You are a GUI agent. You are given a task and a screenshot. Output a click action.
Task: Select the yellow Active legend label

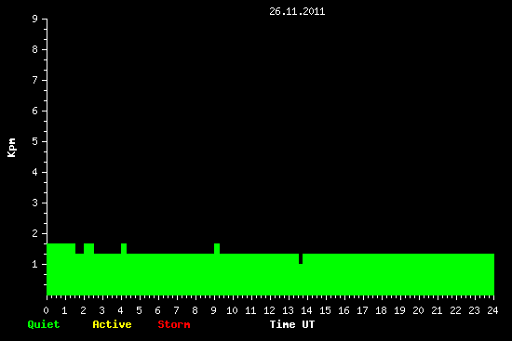click(112, 324)
